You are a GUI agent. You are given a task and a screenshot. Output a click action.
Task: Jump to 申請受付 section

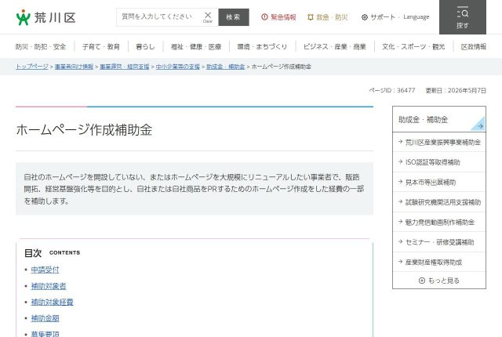tap(45, 270)
